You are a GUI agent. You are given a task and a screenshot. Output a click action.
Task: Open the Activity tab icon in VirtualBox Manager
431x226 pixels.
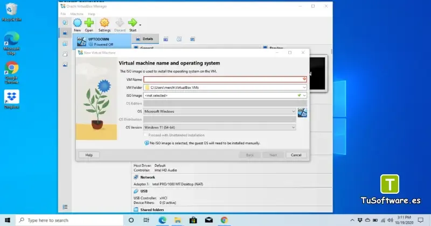192,39
